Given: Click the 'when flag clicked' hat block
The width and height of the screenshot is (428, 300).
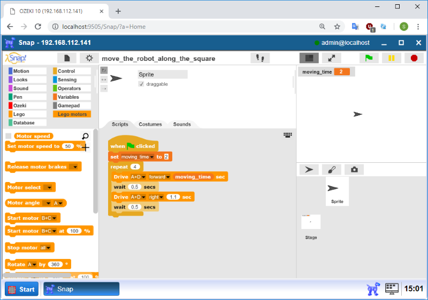Looking at the screenshot, I should coord(133,144).
